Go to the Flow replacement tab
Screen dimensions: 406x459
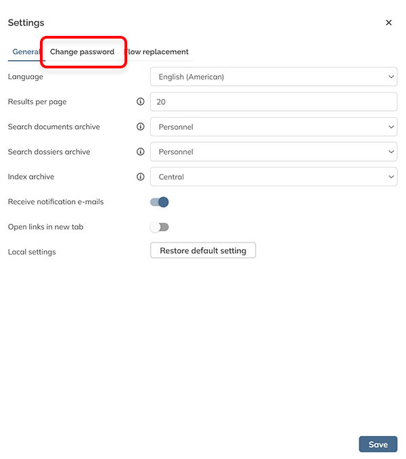tap(158, 51)
